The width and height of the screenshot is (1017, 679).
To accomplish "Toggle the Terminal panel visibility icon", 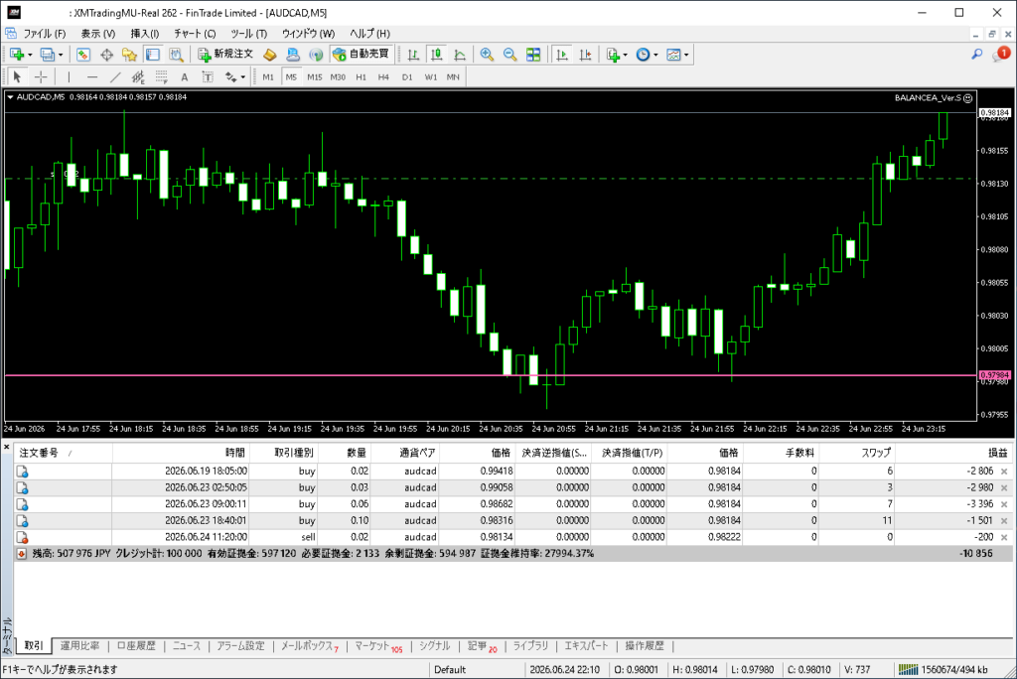I will (152, 55).
